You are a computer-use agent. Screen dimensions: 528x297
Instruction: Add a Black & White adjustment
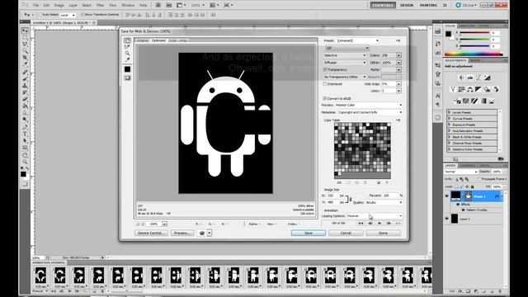(x=478, y=89)
